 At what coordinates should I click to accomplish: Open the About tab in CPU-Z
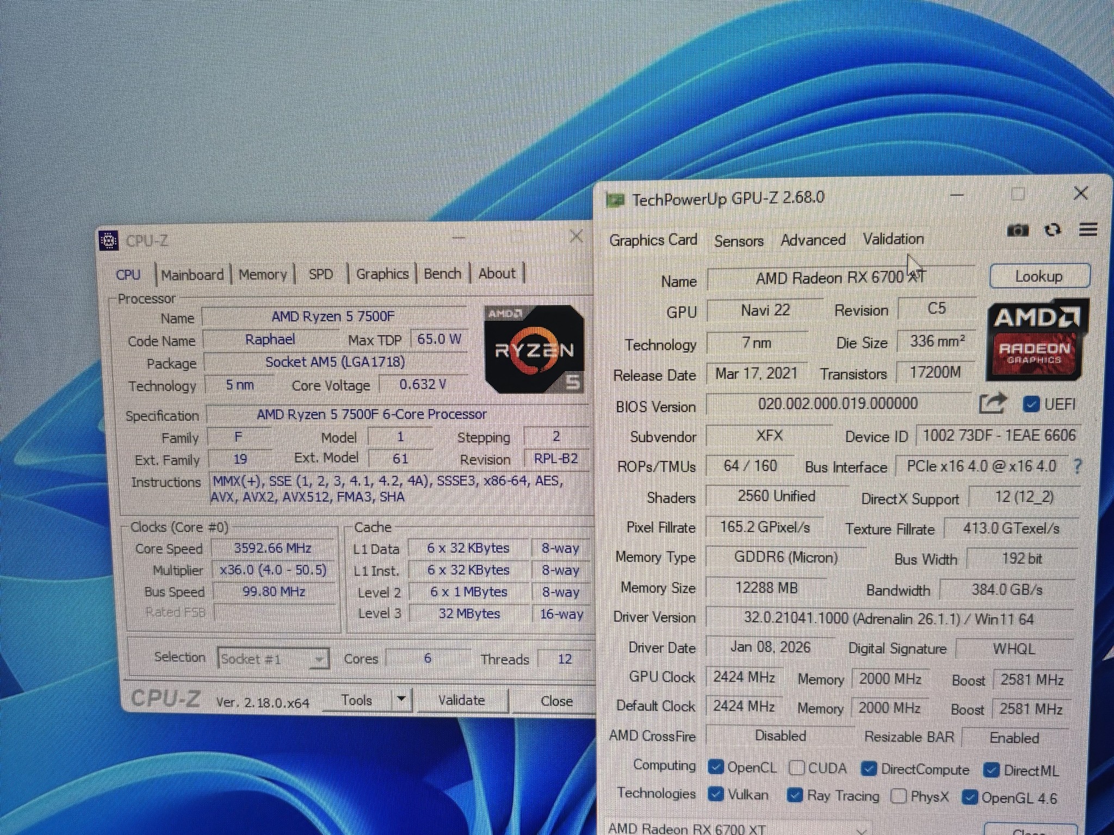[x=497, y=273]
